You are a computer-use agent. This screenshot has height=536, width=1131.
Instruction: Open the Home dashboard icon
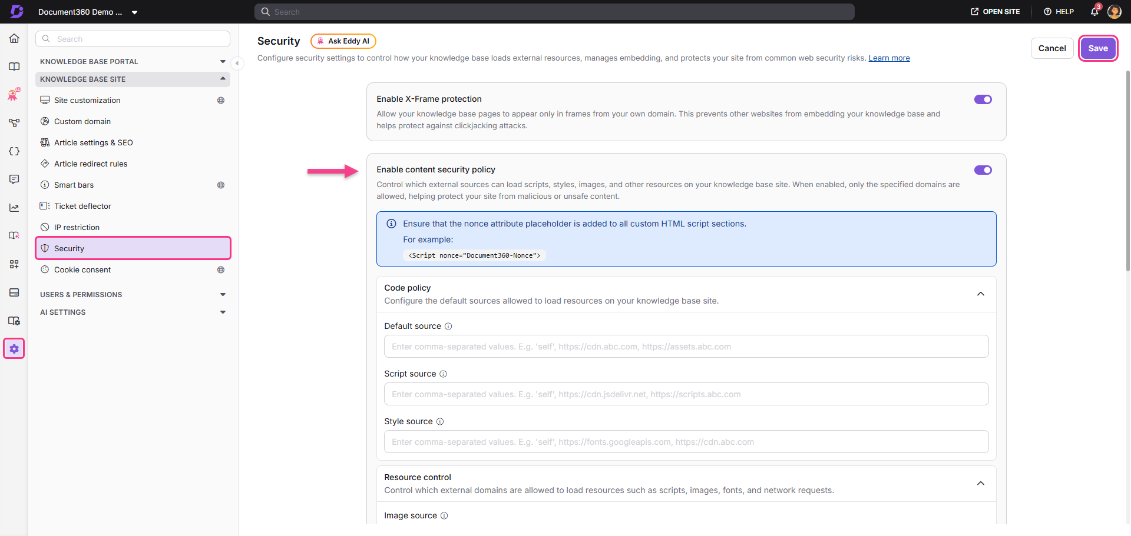(14, 38)
